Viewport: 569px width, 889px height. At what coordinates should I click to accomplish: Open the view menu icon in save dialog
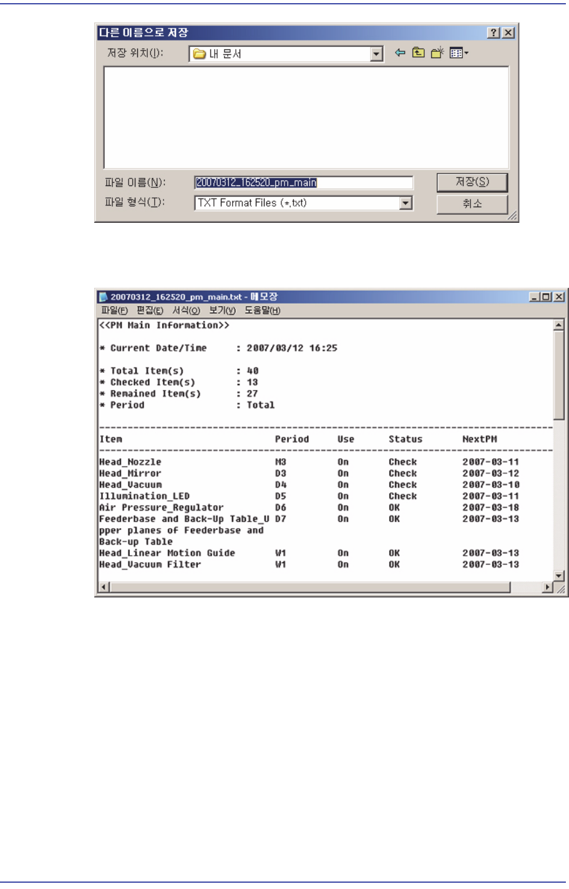[x=459, y=53]
